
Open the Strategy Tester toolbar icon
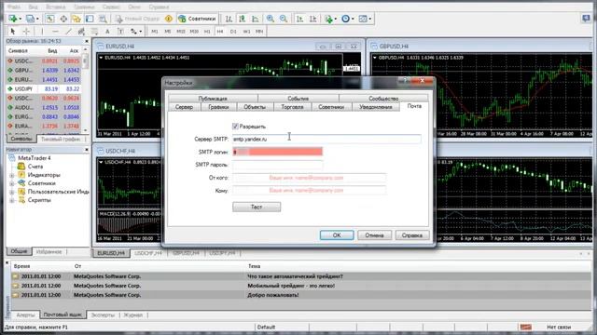coord(103,19)
